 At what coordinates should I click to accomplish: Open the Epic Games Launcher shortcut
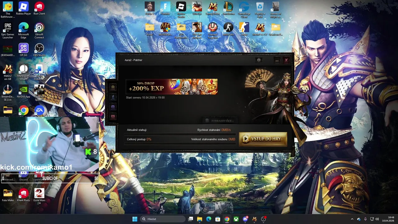8,31
